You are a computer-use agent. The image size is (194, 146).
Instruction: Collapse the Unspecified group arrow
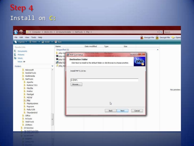(x=158, y=50)
